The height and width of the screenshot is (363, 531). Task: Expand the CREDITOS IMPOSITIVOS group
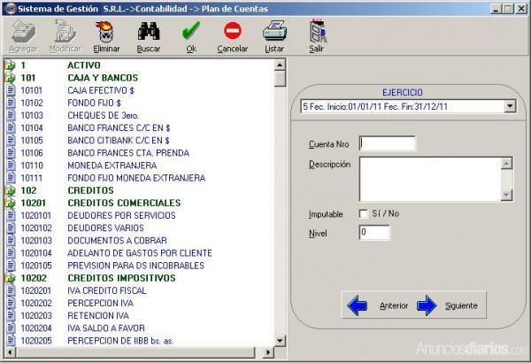pos(10,278)
